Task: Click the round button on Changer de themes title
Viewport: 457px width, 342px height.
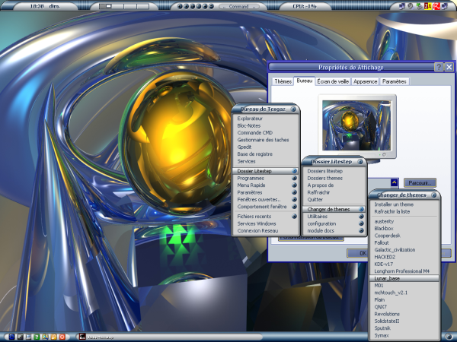Action: [434, 195]
